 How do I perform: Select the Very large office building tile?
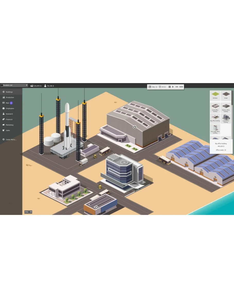[x=215, y=129]
